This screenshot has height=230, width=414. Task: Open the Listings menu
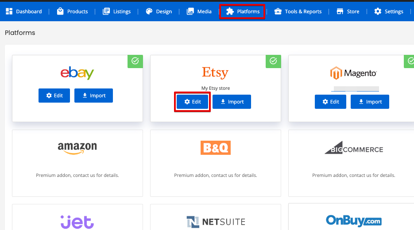(x=117, y=11)
